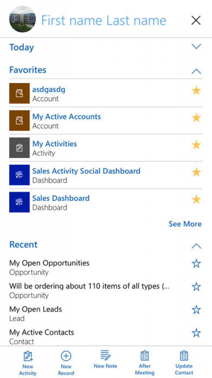Screen dimensions: 212x378
Task: Tap the New Record plus icon
Action: tap(66, 356)
